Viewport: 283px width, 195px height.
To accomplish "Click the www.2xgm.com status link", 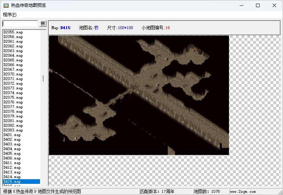I will click(243, 192).
